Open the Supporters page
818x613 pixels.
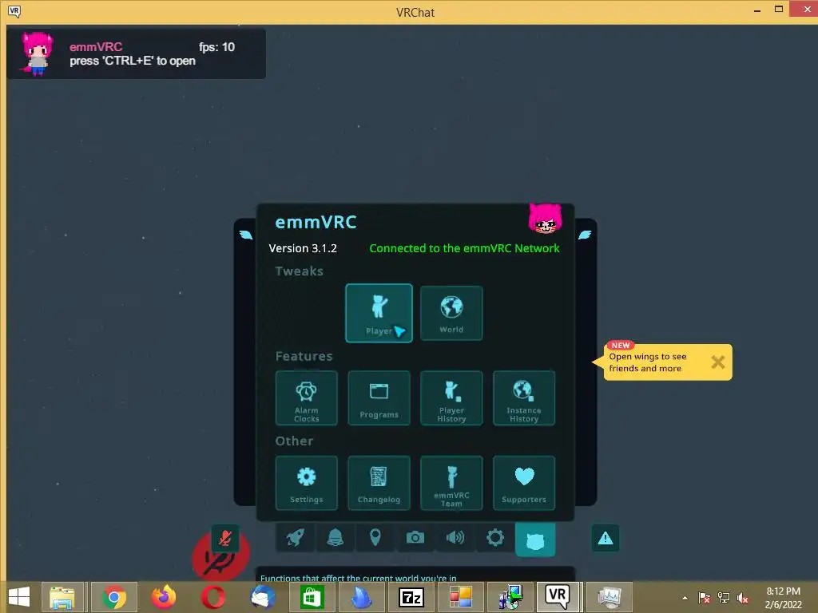pyautogui.click(x=524, y=483)
